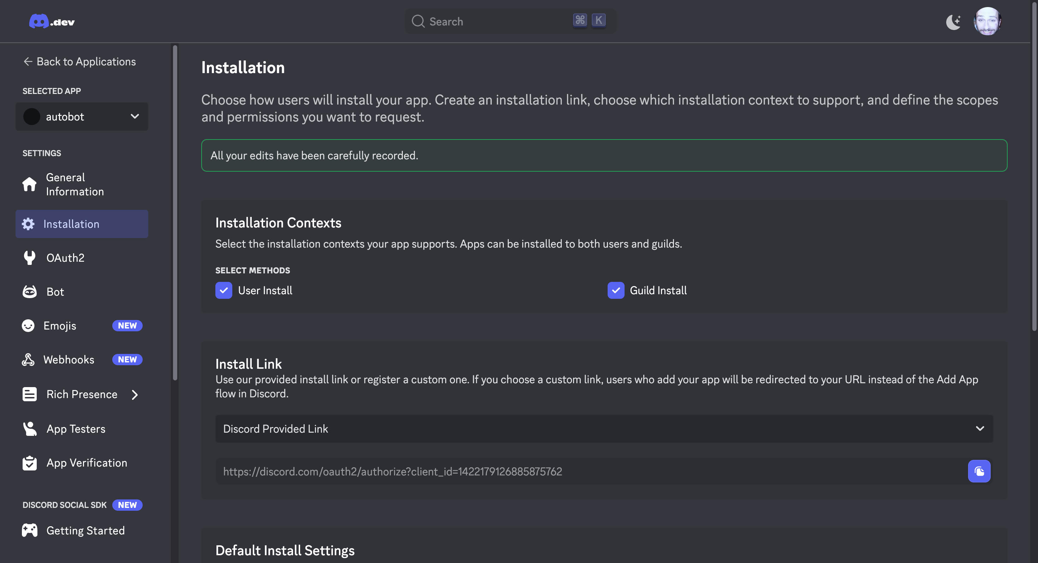Viewport: 1038px width, 563px height.
Task: Click the Getting Started gamepad icon
Action: click(29, 531)
